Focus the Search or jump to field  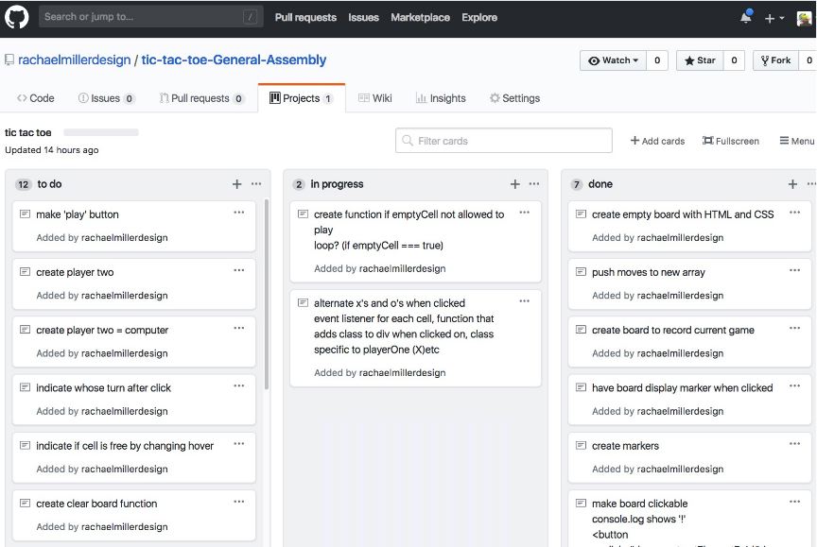[150, 17]
